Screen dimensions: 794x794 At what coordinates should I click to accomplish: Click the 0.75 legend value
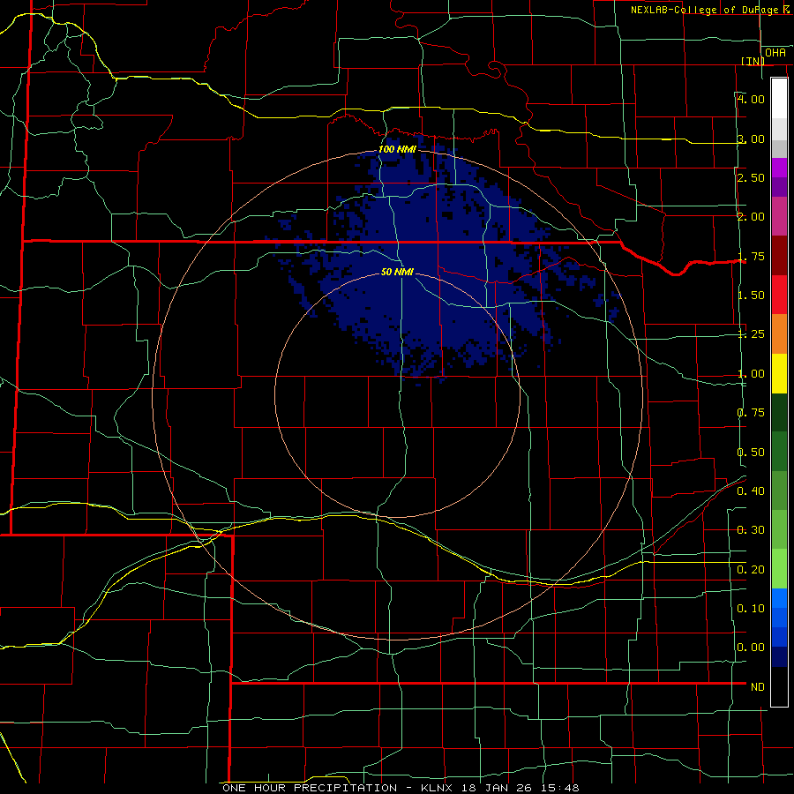coord(751,413)
